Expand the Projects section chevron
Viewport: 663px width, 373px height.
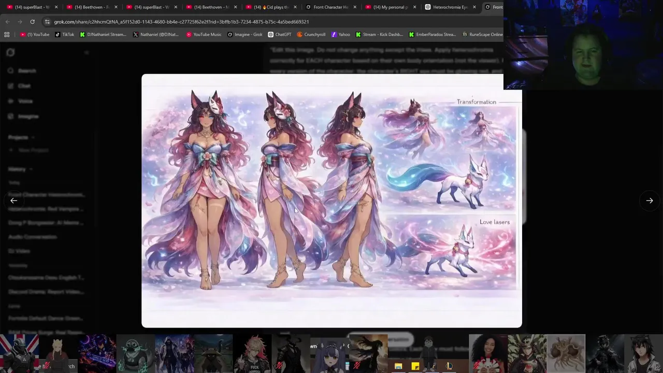click(33, 137)
